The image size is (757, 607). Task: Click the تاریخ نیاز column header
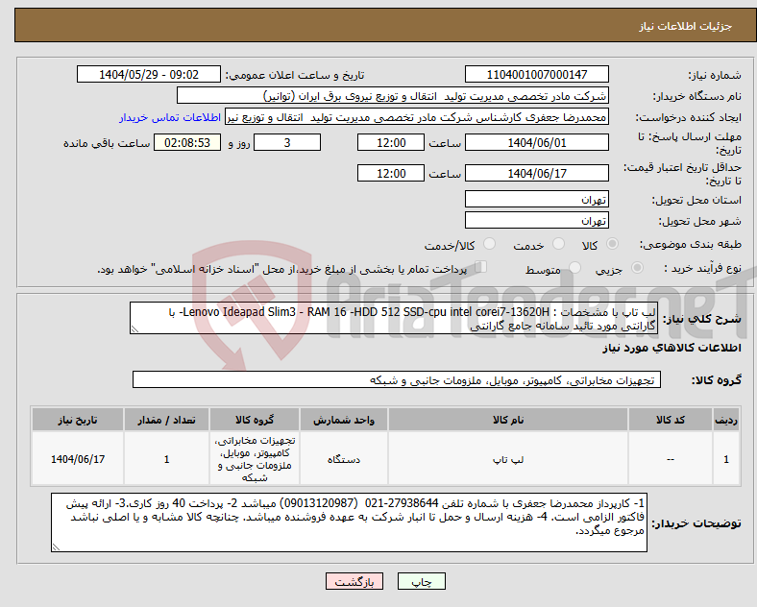pyautogui.click(x=78, y=420)
